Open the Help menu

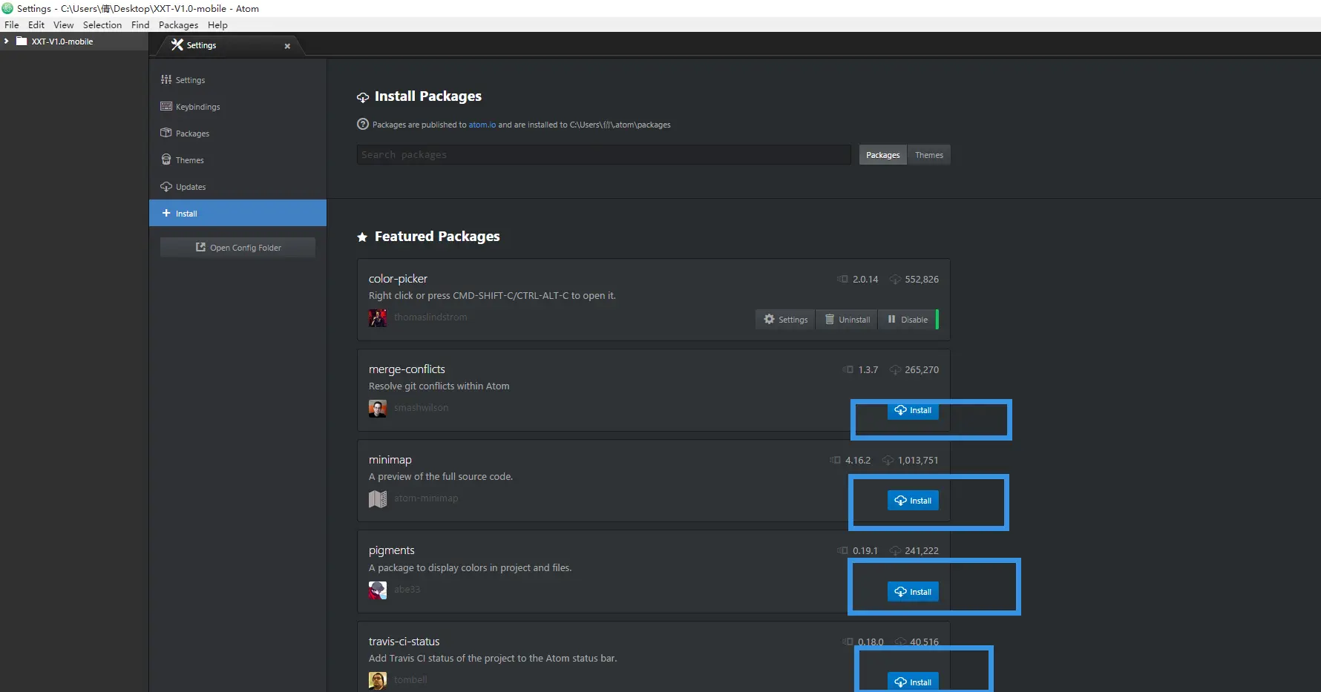point(217,24)
